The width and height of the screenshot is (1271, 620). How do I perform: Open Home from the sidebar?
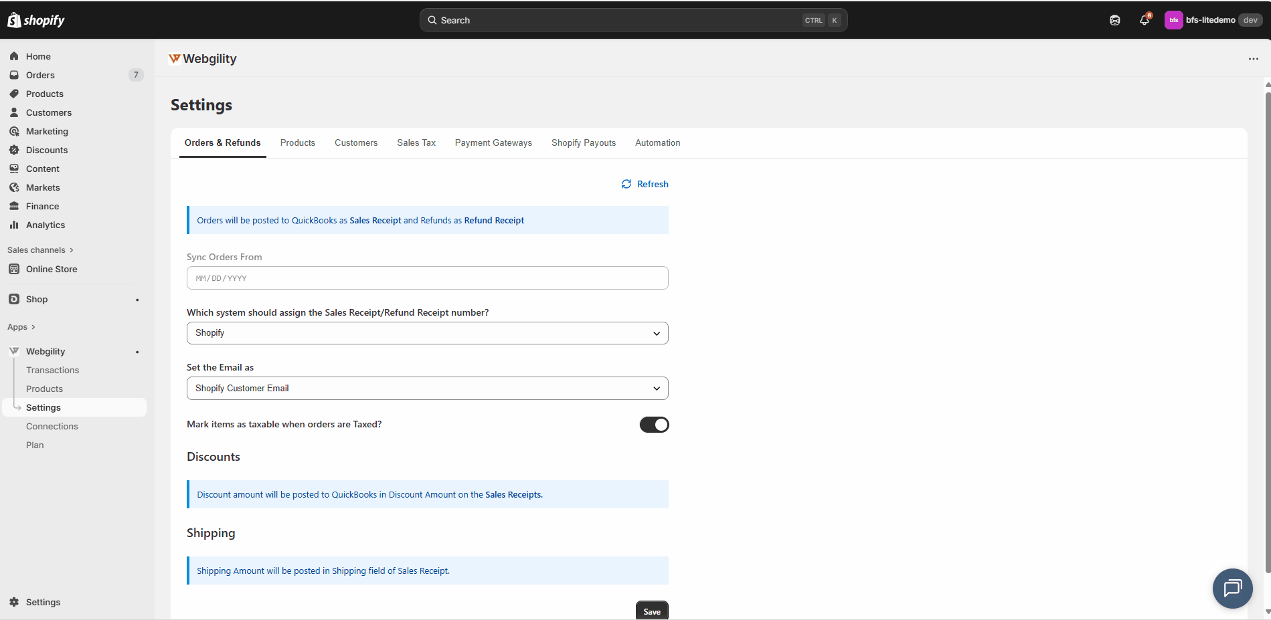point(38,56)
